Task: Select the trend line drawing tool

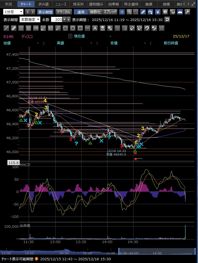Action: click(x=7, y=28)
